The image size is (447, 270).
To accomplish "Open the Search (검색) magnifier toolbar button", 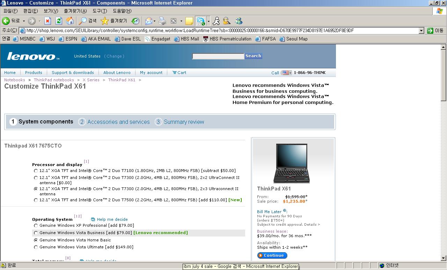I will click(87, 21).
